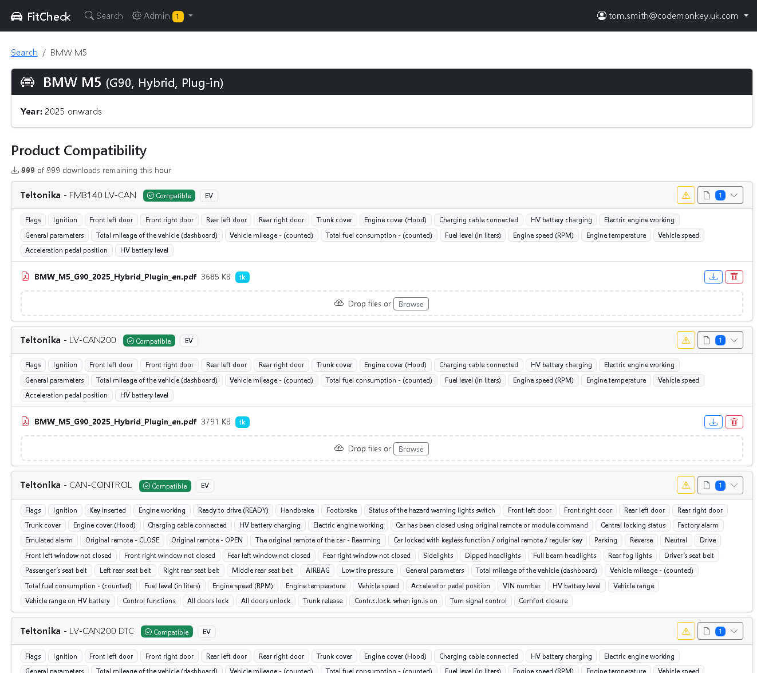Expand the documents dropdown for LV-CAN200 card
This screenshot has width=757, height=673.
tap(720, 340)
